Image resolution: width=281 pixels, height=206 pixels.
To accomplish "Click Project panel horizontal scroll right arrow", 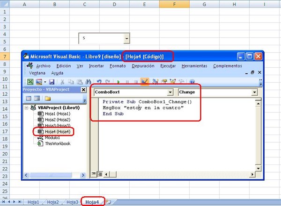I will [x=83, y=175].
